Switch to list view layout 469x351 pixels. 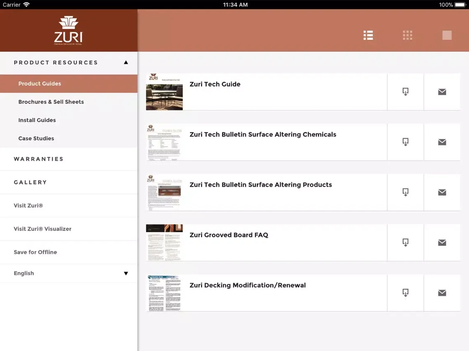coord(368,35)
